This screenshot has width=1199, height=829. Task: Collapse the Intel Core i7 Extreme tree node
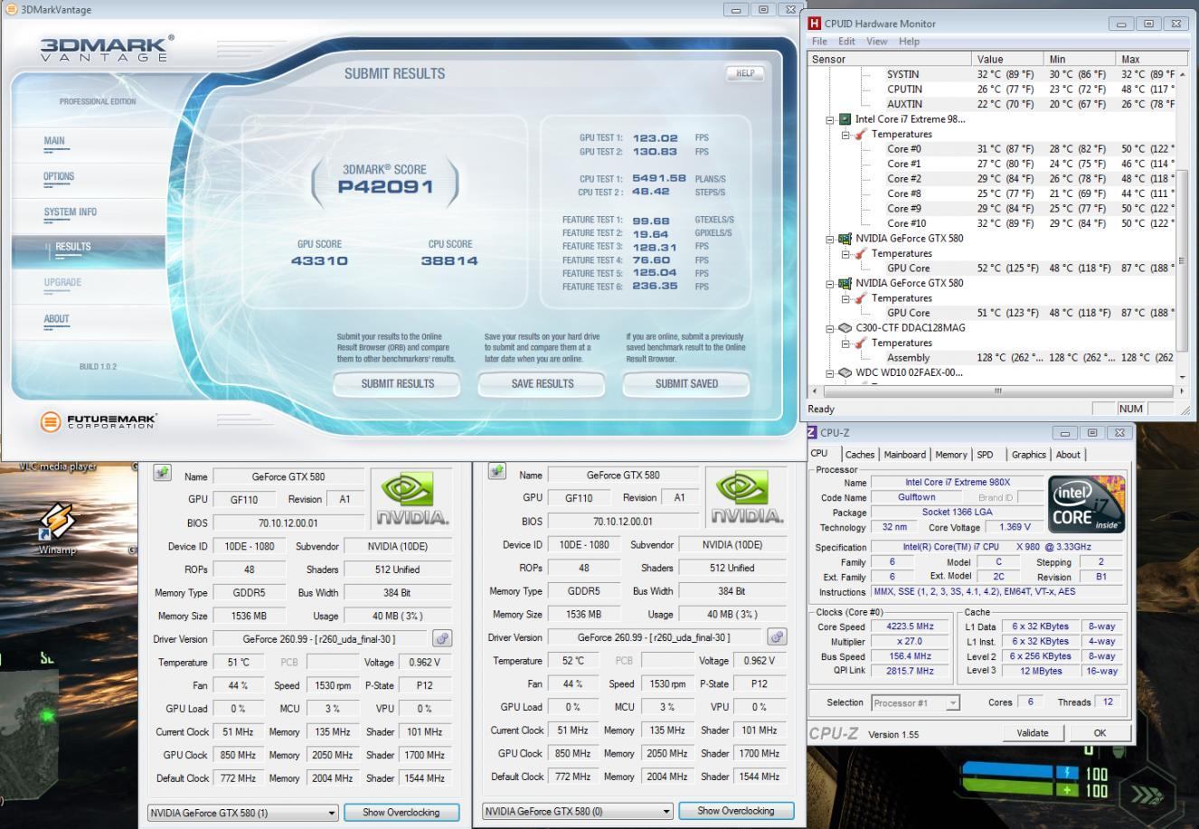[830, 119]
